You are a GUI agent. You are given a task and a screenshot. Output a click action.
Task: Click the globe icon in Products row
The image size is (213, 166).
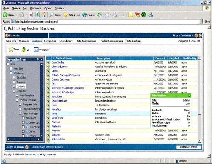49,131
